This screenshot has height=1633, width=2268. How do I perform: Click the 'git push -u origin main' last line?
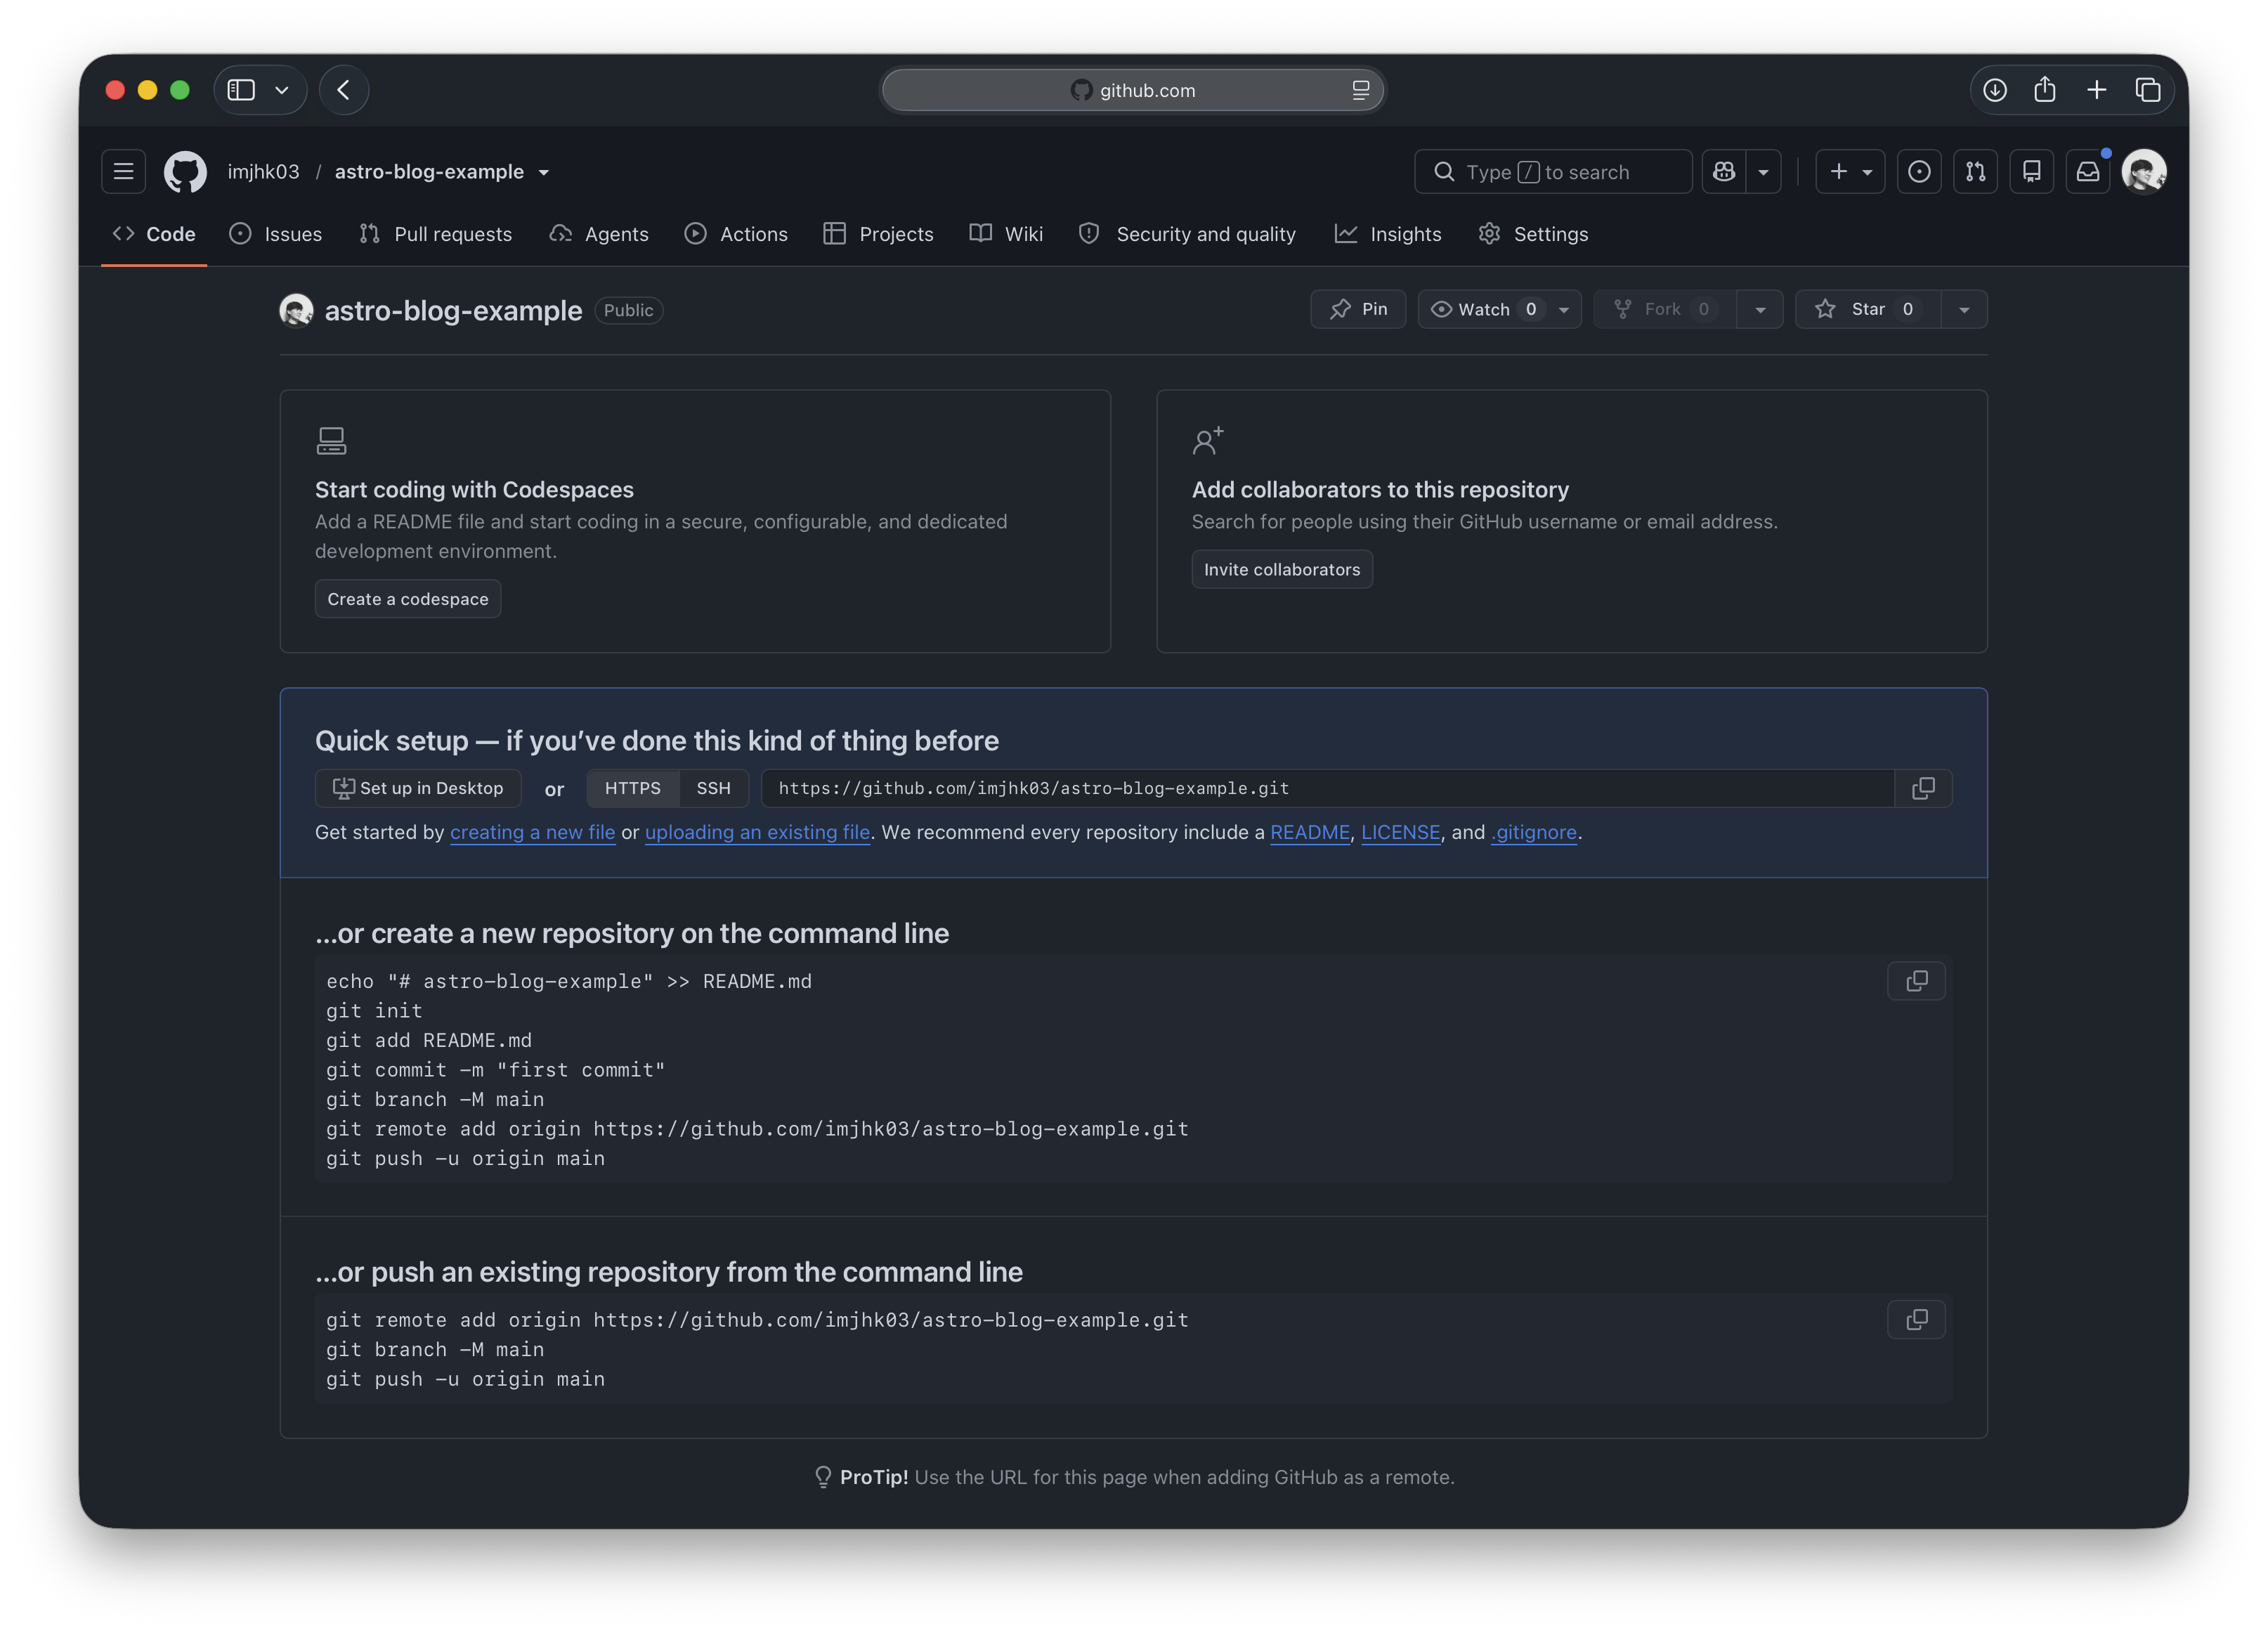coord(465,1379)
